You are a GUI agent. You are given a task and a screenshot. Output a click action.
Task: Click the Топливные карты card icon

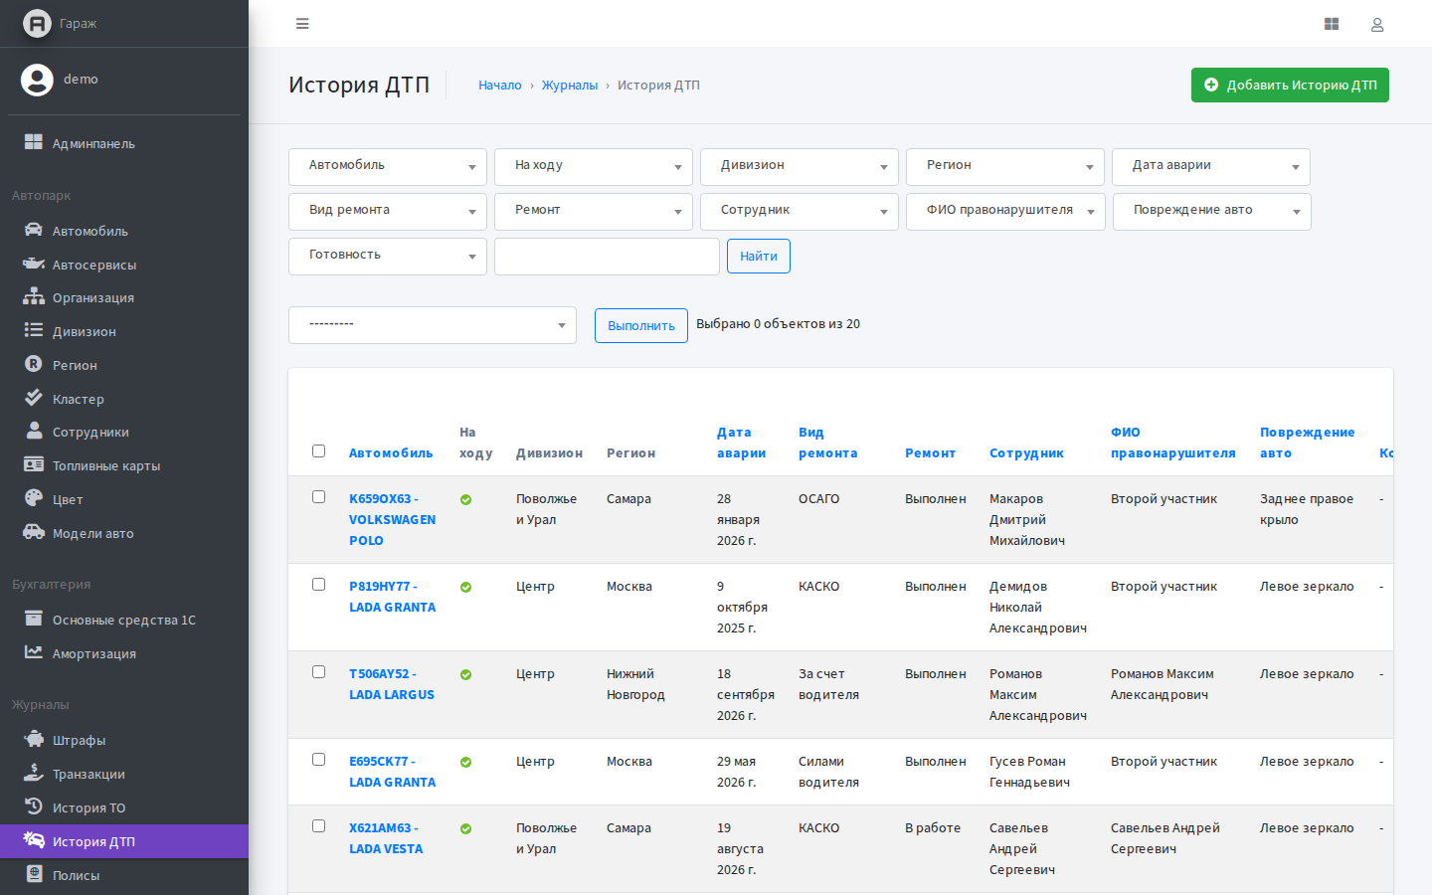(x=34, y=464)
